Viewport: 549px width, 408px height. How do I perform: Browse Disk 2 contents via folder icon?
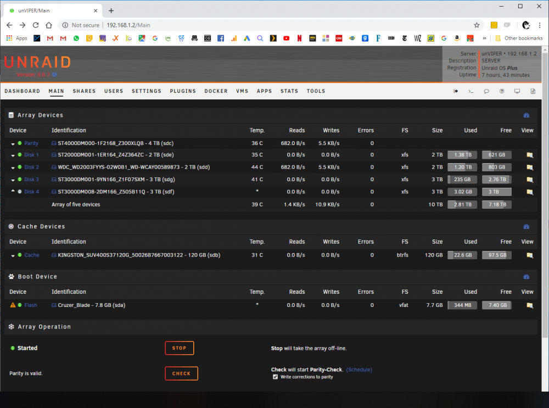click(x=530, y=167)
